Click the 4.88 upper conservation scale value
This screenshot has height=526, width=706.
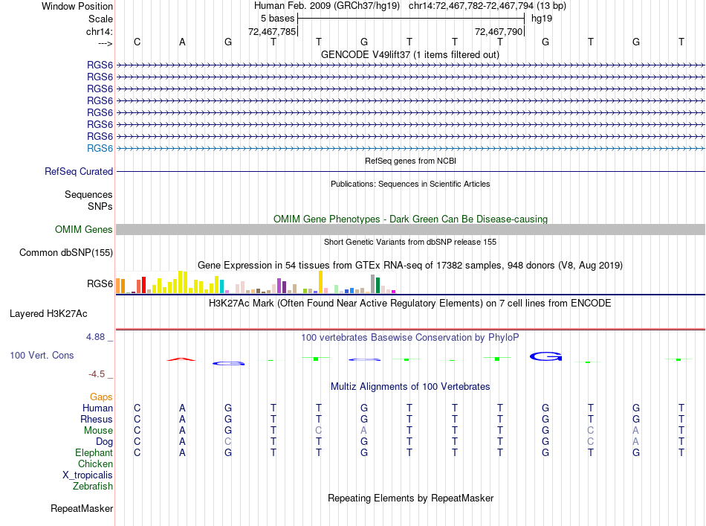(x=95, y=337)
